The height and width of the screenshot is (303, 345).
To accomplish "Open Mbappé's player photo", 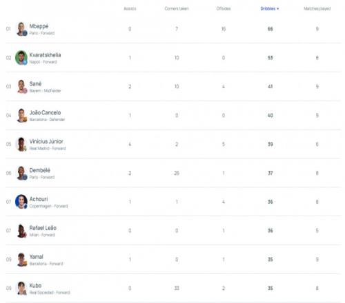I will (x=21, y=29).
